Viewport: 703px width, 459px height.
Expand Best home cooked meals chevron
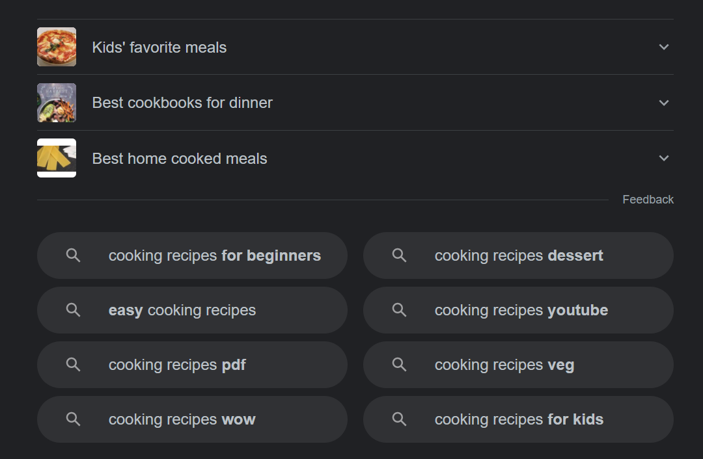click(x=664, y=158)
